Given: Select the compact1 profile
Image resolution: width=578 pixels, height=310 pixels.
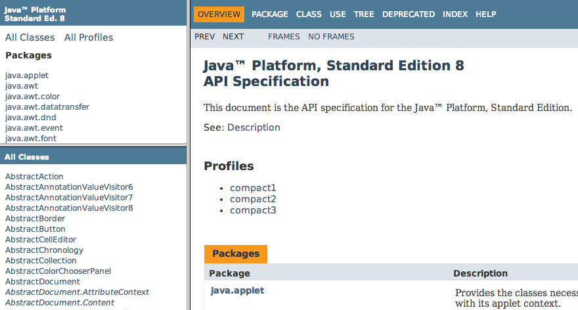Looking at the screenshot, I should tap(253, 188).
